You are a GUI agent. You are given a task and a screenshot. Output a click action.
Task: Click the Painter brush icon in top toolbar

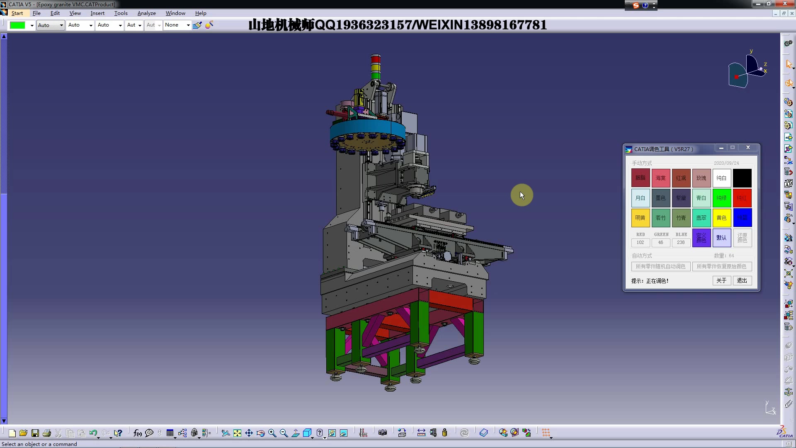197,25
